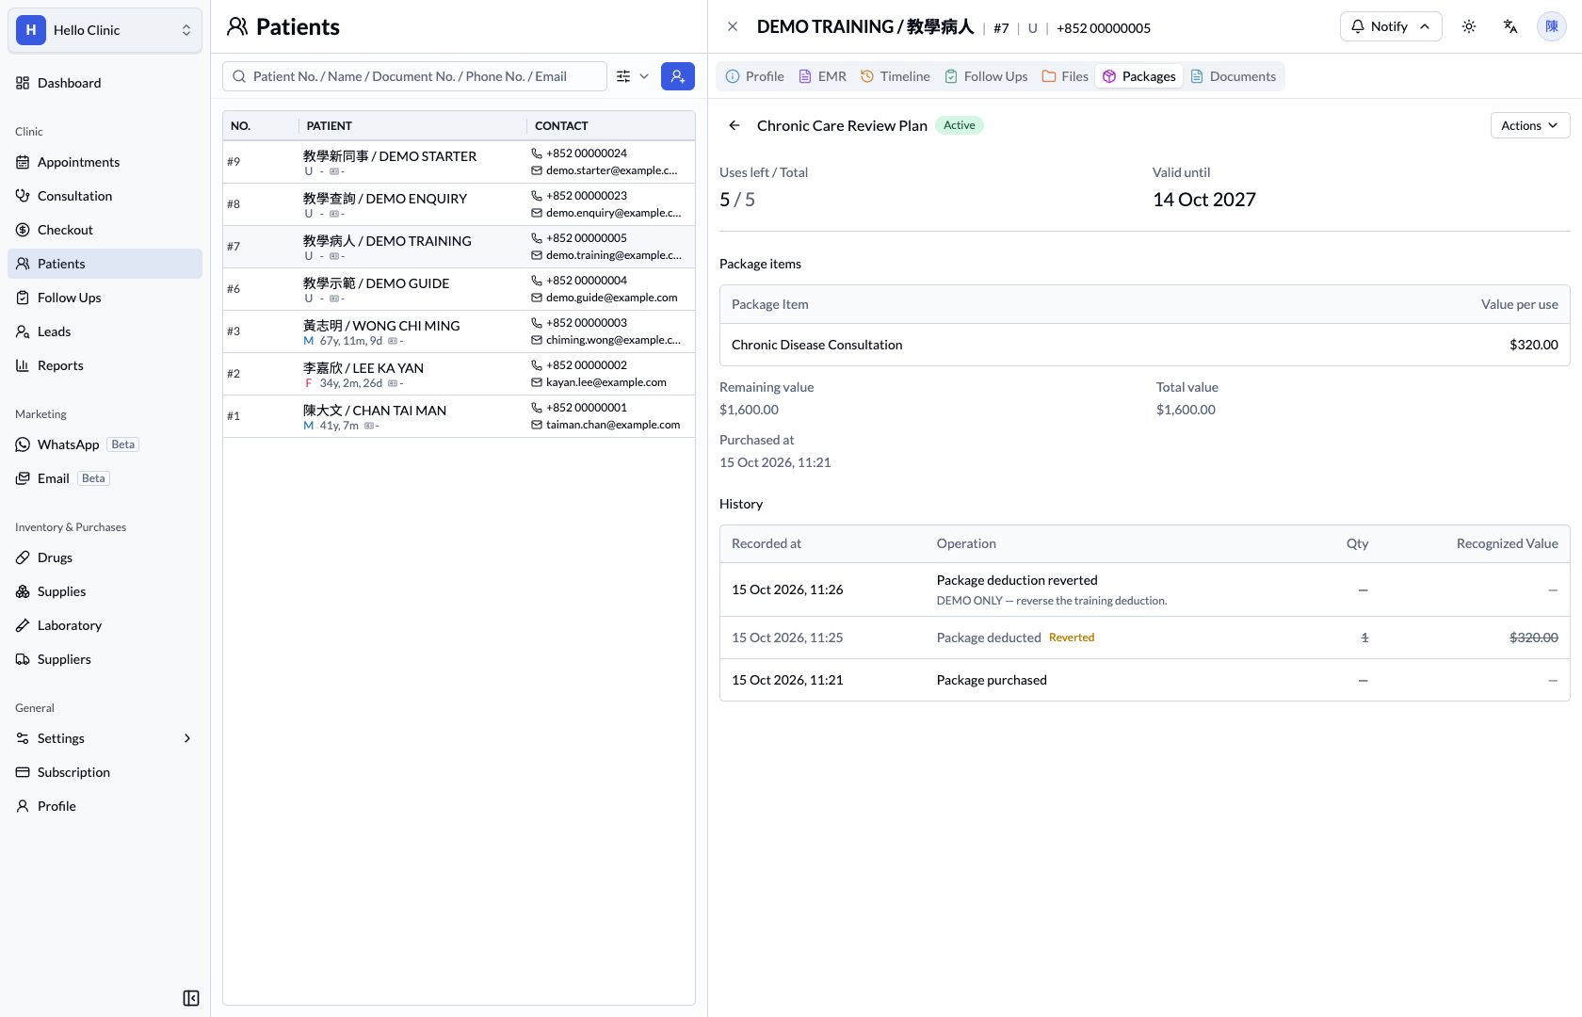The image size is (1582, 1017).
Task: Go to Consultation page
Action: (105, 196)
